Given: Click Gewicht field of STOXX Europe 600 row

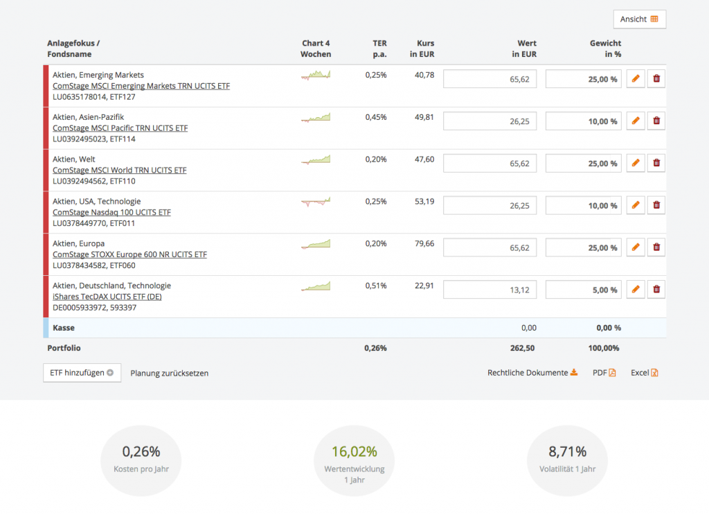Looking at the screenshot, I should click(x=583, y=247).
